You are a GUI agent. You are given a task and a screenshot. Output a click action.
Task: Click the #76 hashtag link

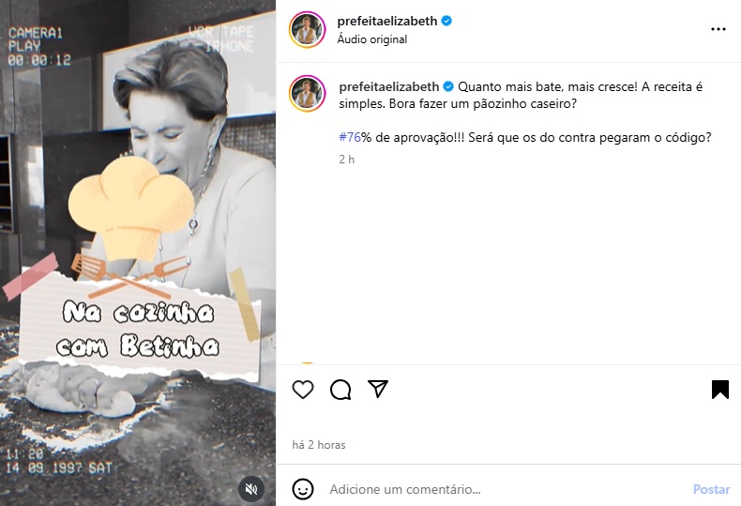[x=350, y=138]
